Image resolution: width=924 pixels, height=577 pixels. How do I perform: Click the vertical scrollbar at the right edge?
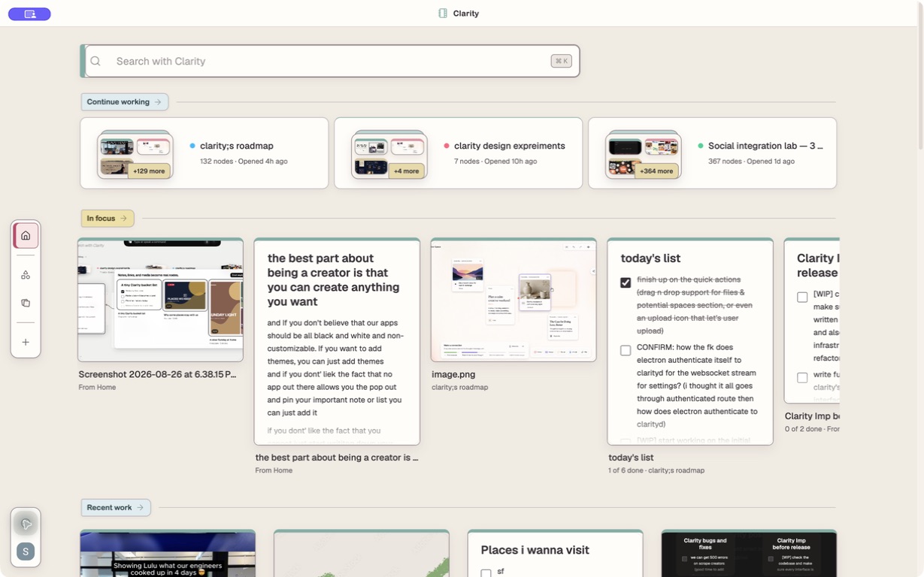point(920,75)
